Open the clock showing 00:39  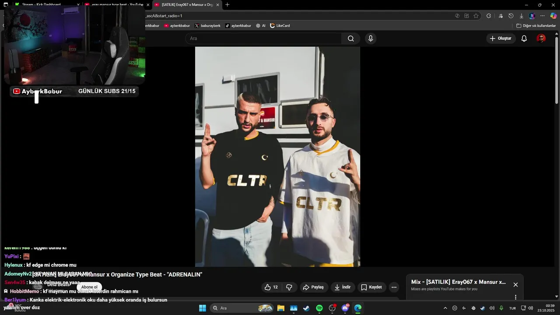click(x=546, y=308)
